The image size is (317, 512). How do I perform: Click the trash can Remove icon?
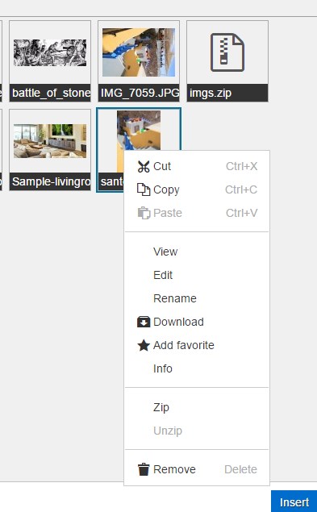tap(144, 469)
